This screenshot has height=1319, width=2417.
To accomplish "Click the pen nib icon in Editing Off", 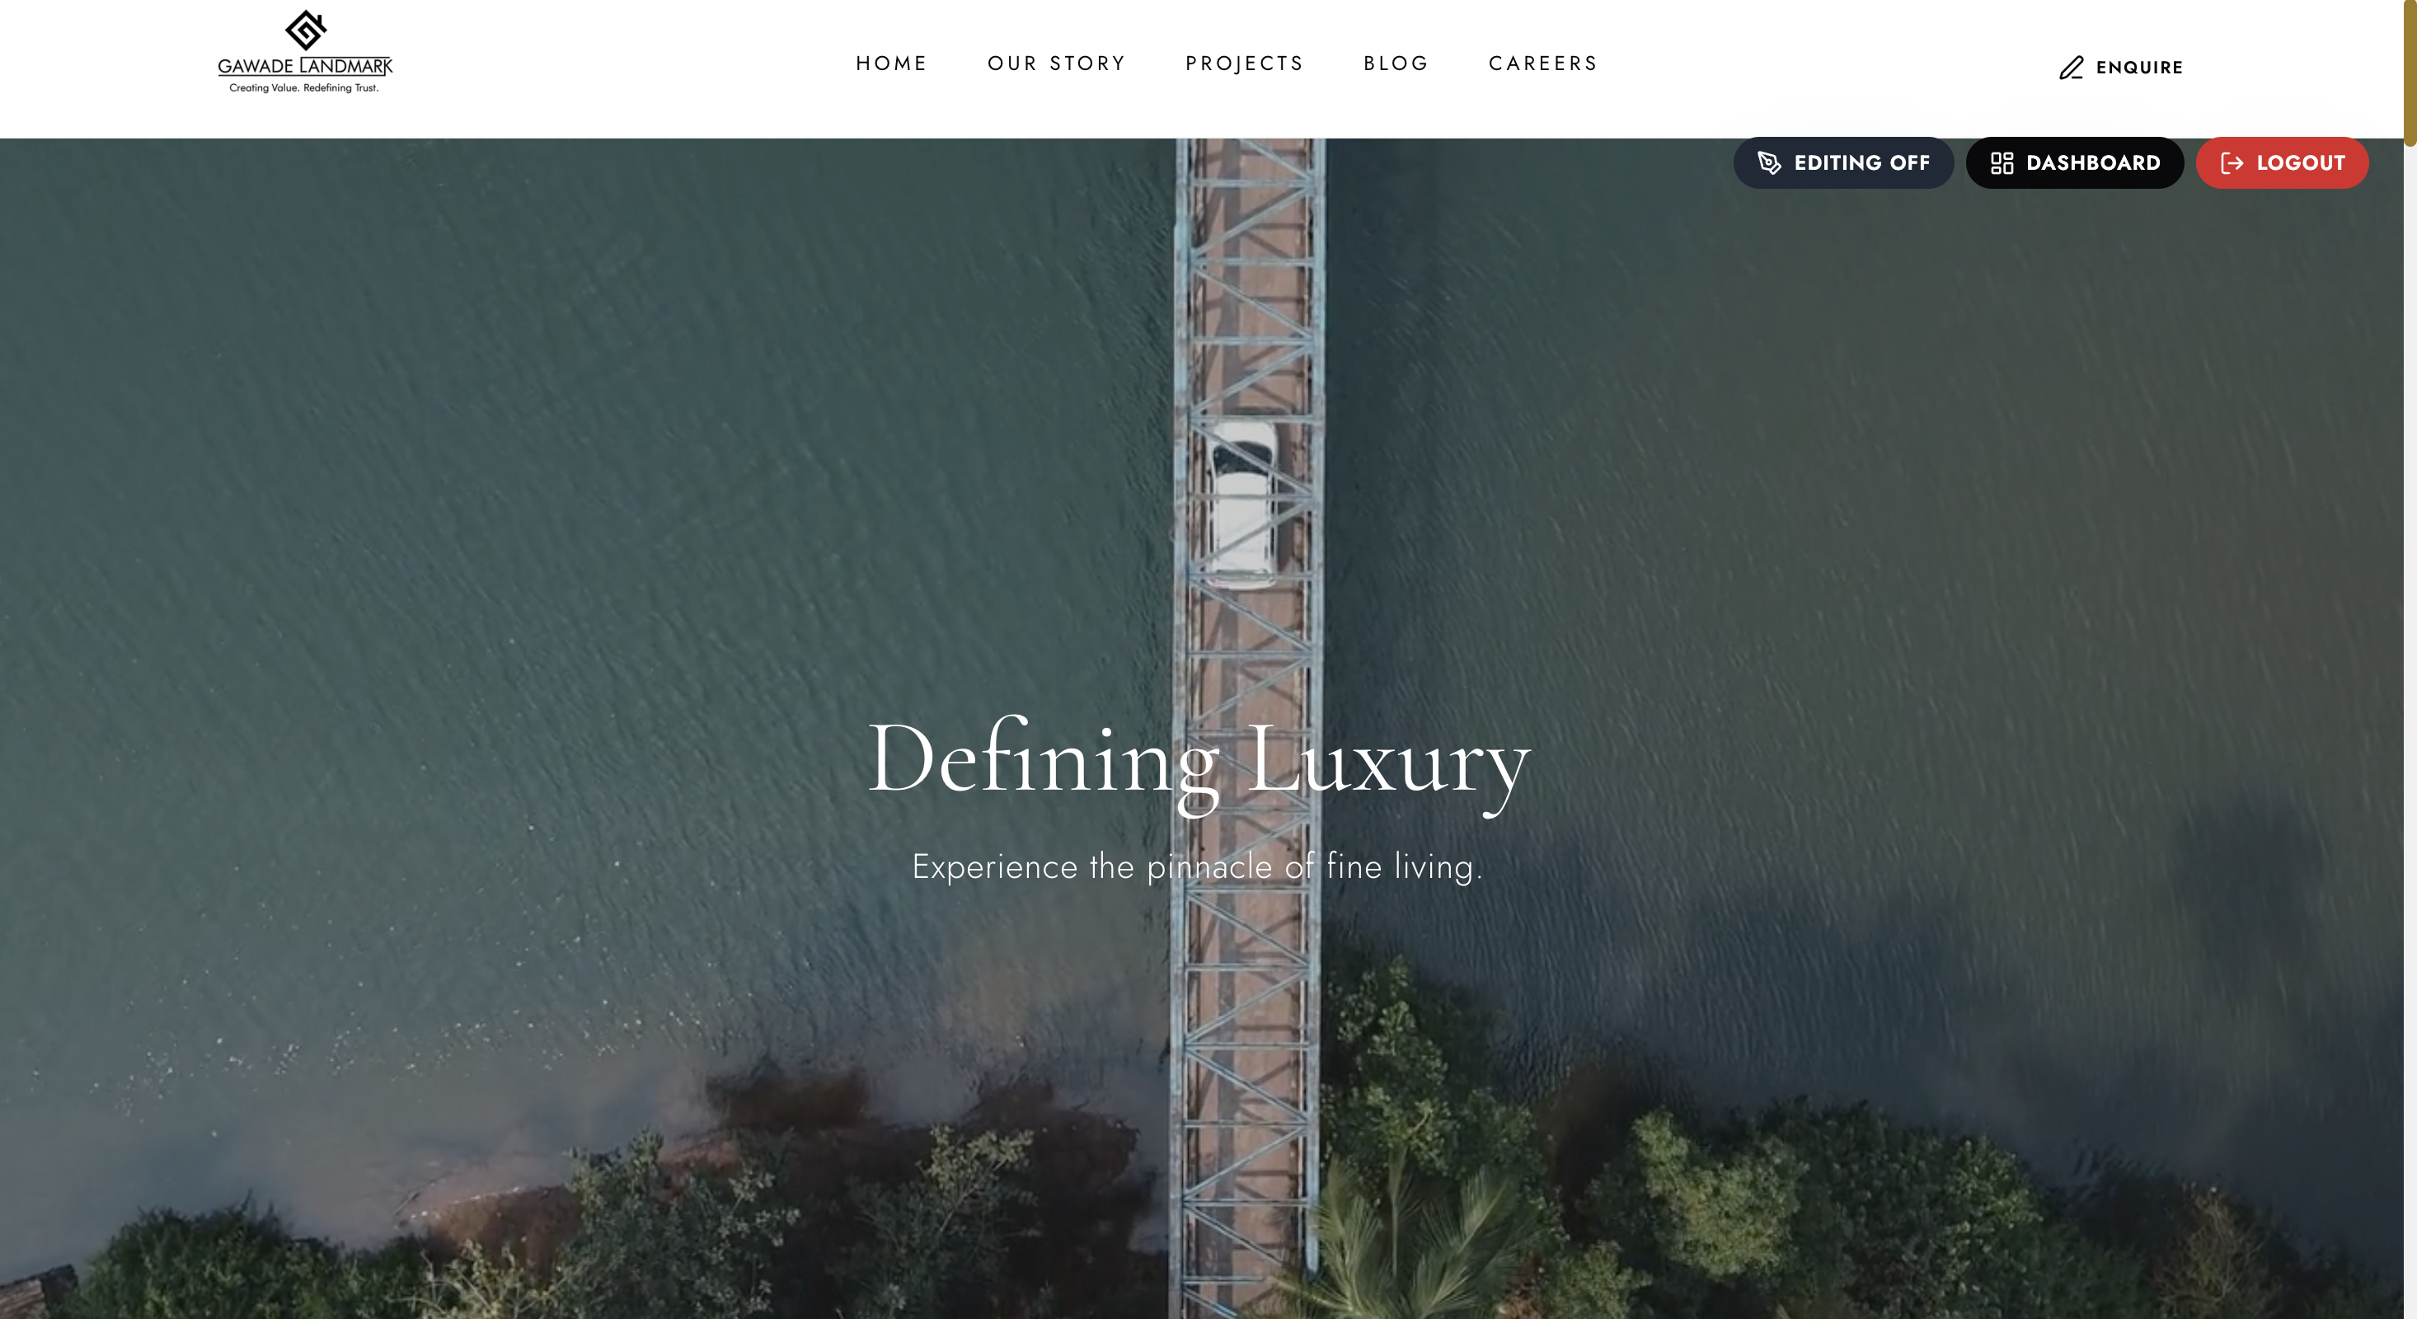I will [x=1769, y=163].
